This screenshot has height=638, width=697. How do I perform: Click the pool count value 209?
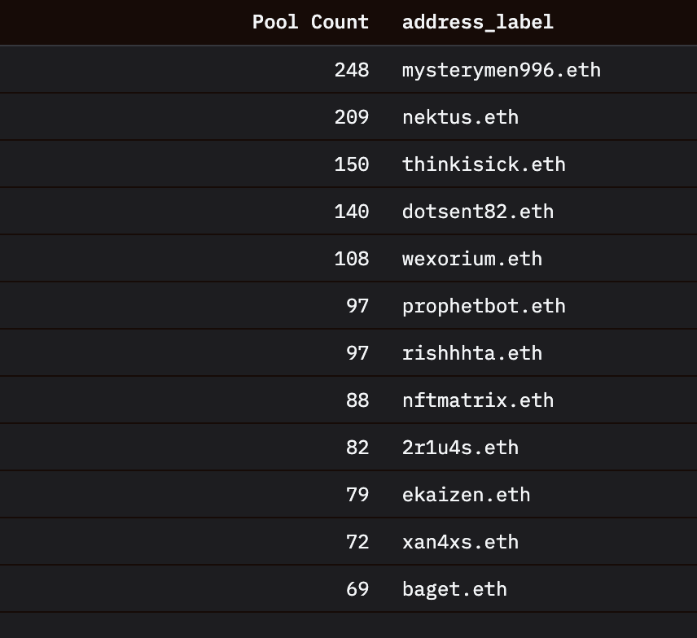[x=351, y=117]
